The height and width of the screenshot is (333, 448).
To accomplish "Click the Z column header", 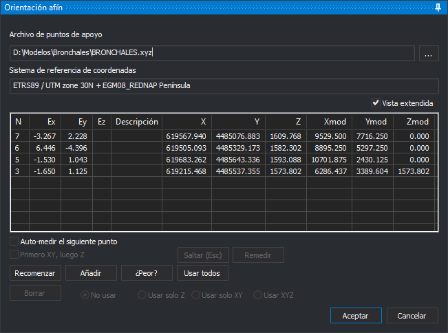I will (286, 122).
